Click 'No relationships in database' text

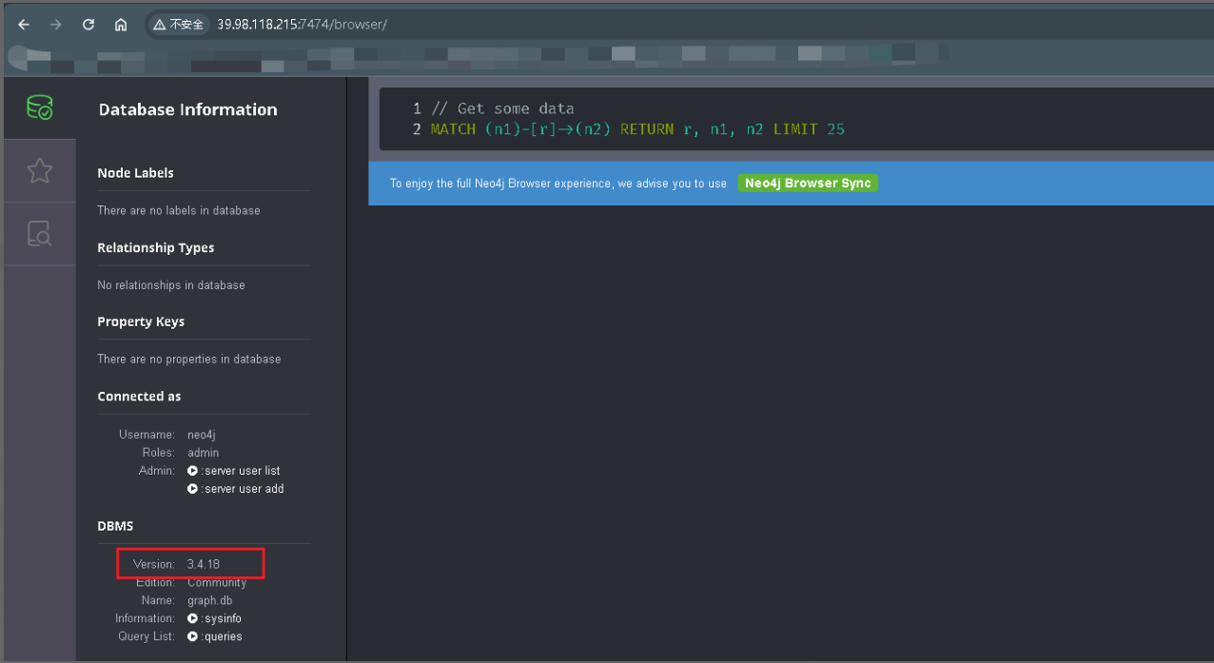(x=171, y=284)
